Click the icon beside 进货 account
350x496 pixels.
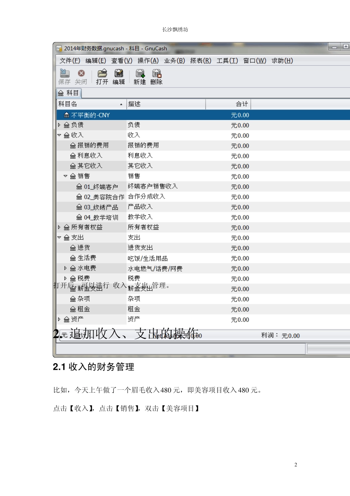pyautogui.click(x=73, y=248)
